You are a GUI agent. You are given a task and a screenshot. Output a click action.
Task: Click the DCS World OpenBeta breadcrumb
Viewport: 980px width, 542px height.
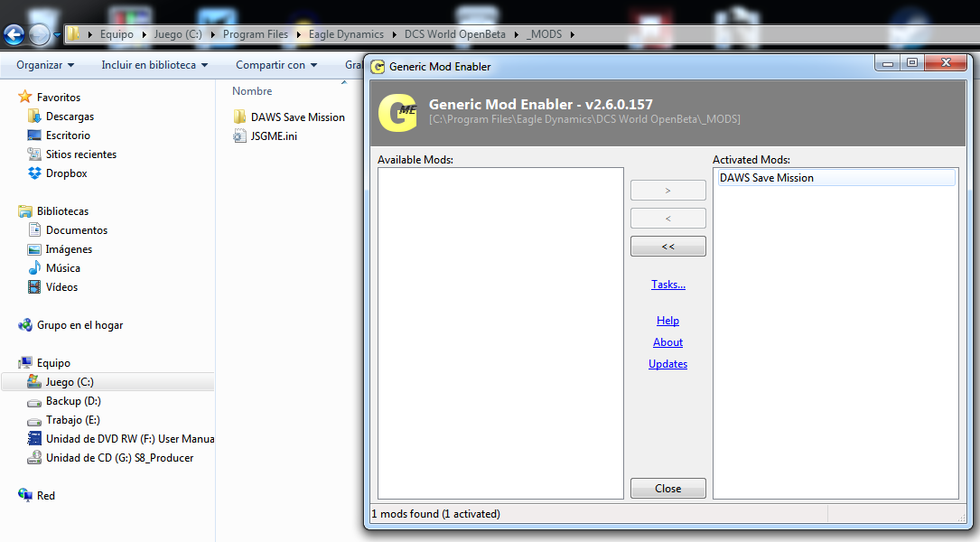click(455, 34)
